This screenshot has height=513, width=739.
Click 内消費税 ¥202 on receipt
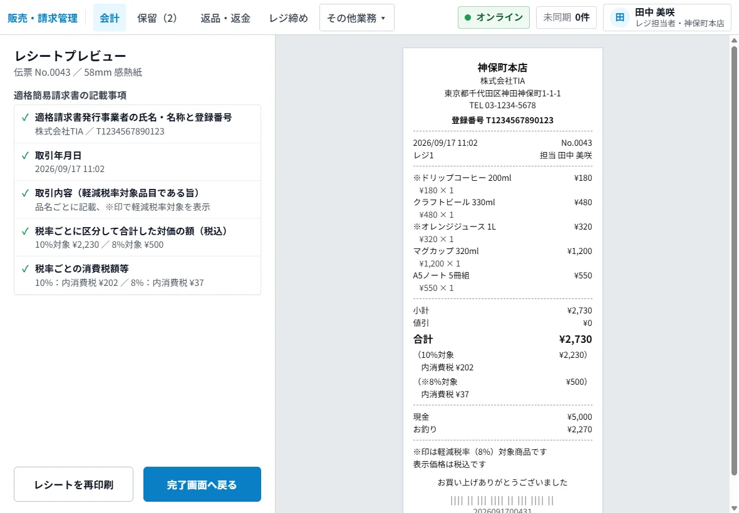447,368
